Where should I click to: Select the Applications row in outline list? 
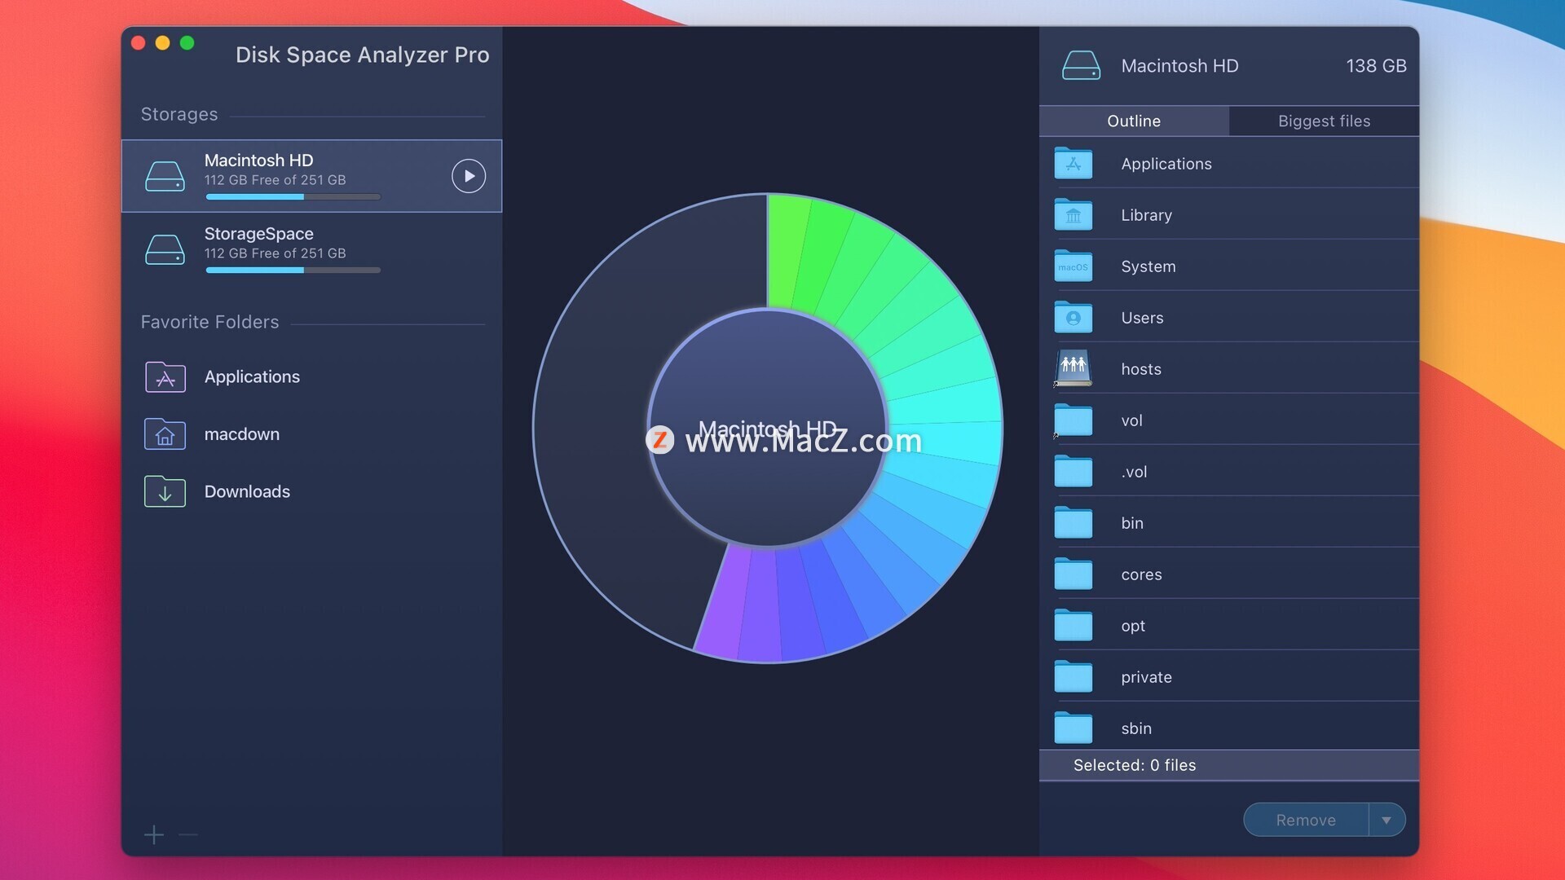point(1229,164)
